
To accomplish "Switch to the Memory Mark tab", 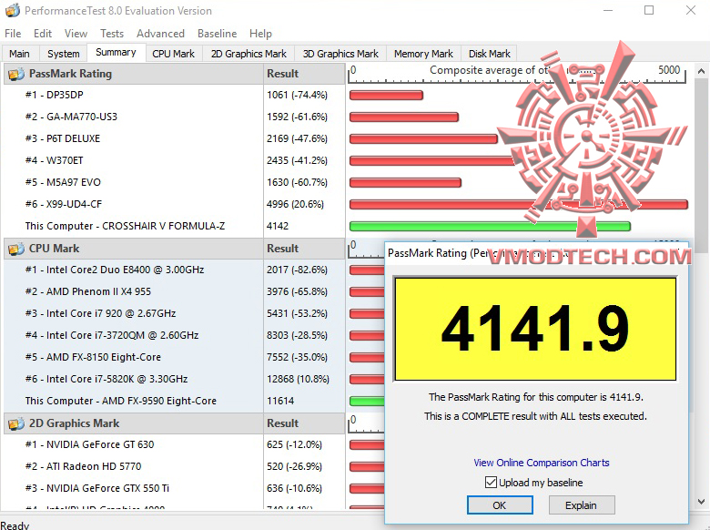I will click(x=423, y=54).
